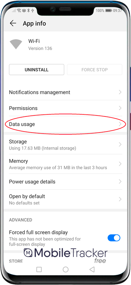
Task: Select the App info title text
Action: pos(34,24)
